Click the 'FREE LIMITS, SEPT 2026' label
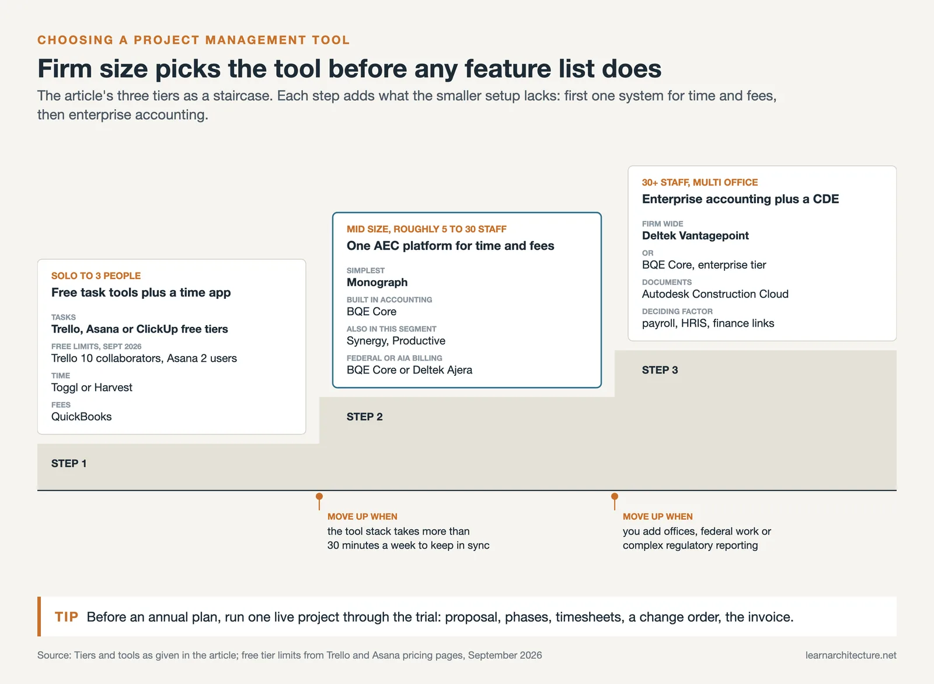The height and width of the screenshot is (684, 934). [x=96, y=346]
